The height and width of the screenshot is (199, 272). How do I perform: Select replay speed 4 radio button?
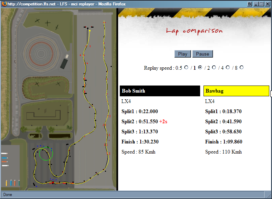228,67
